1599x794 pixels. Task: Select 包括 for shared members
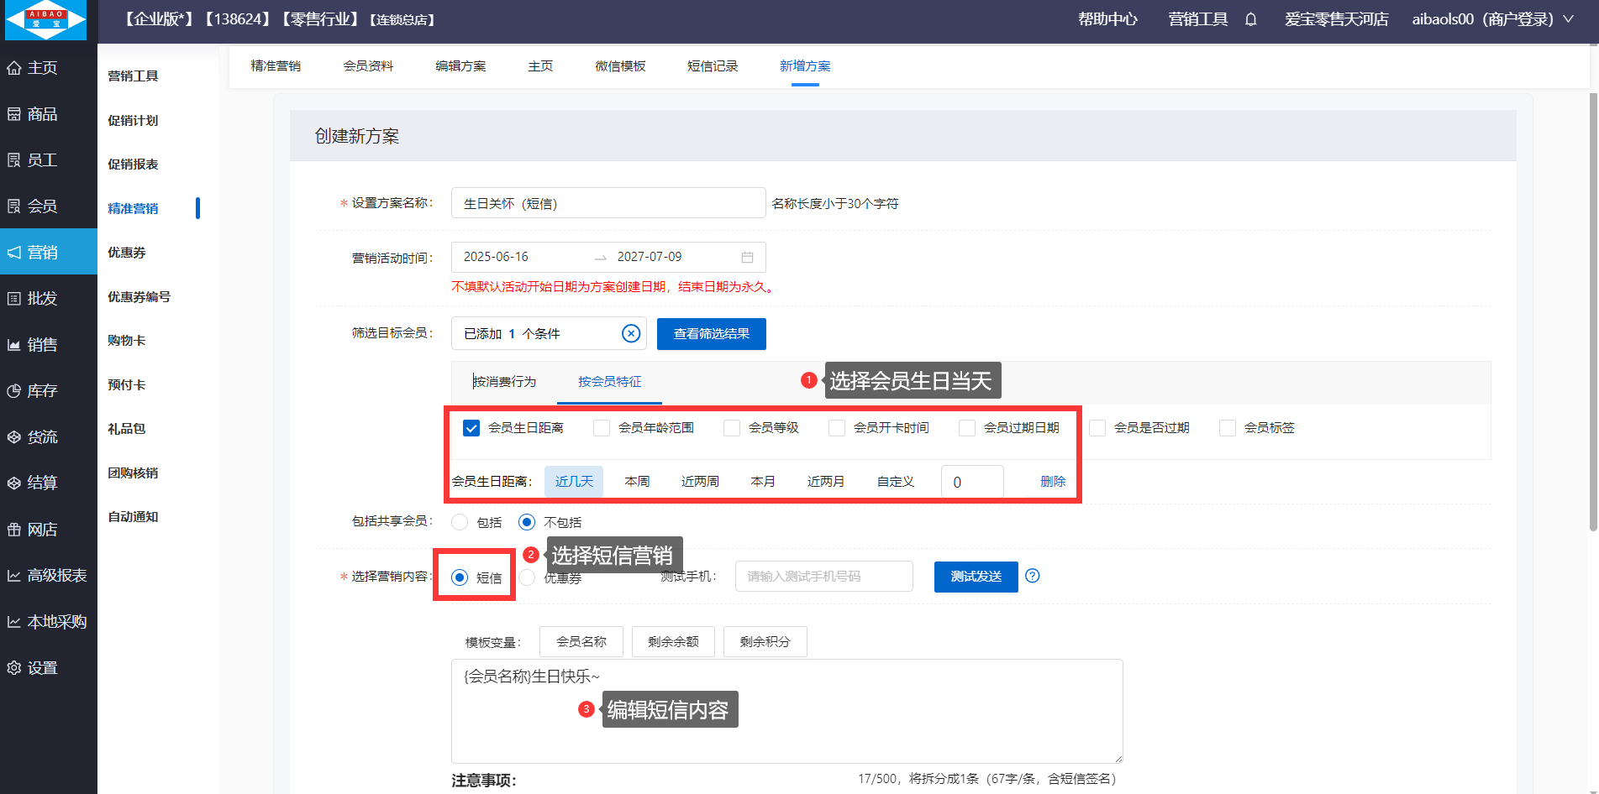click(x=460, y=522)
